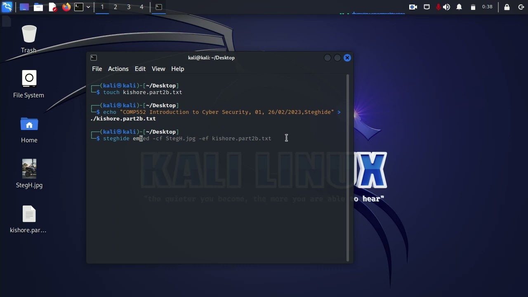Screen dimensions: 528x297
Task: Click the './kishore.part2b.txt' output line
Action: (x=123, y=119)
